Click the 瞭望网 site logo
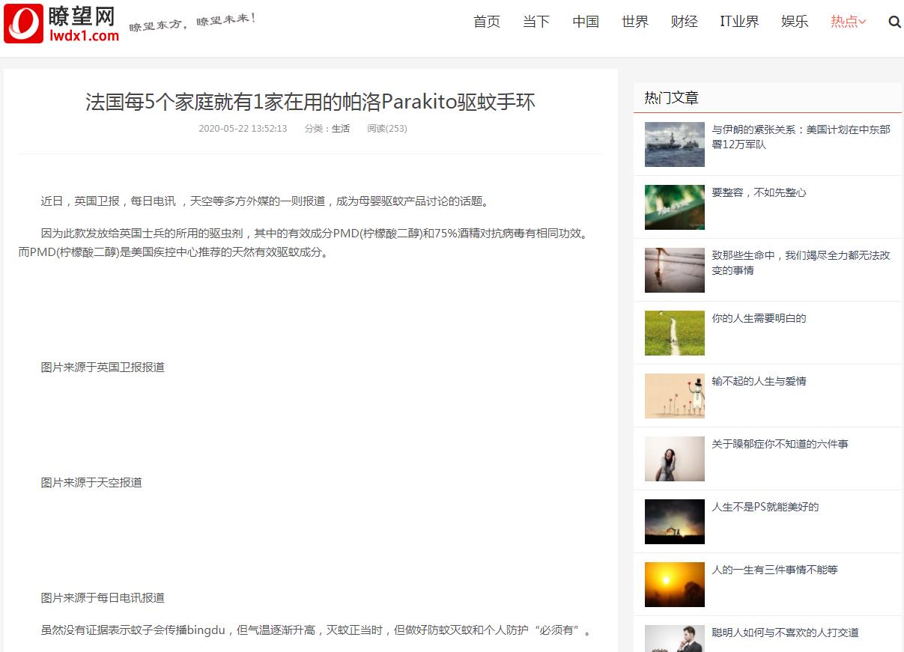Screen dimensions: 904x652 pyautogui.click(x=61, y=23)
